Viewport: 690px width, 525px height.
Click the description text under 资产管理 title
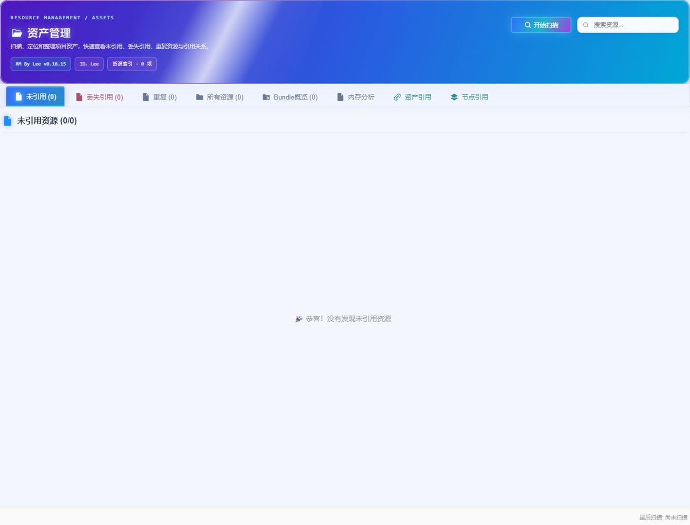(110, 46)
